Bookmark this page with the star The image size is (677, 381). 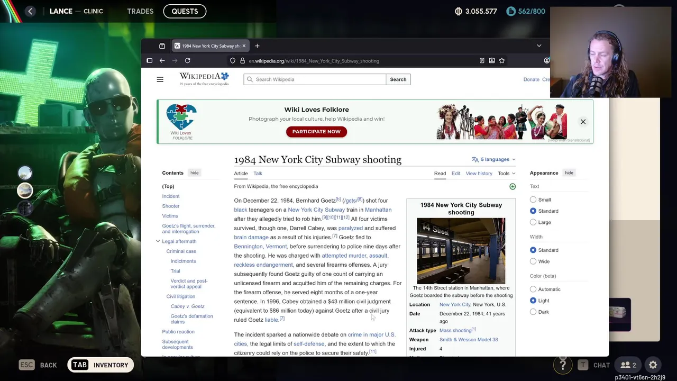coord(501,61)
